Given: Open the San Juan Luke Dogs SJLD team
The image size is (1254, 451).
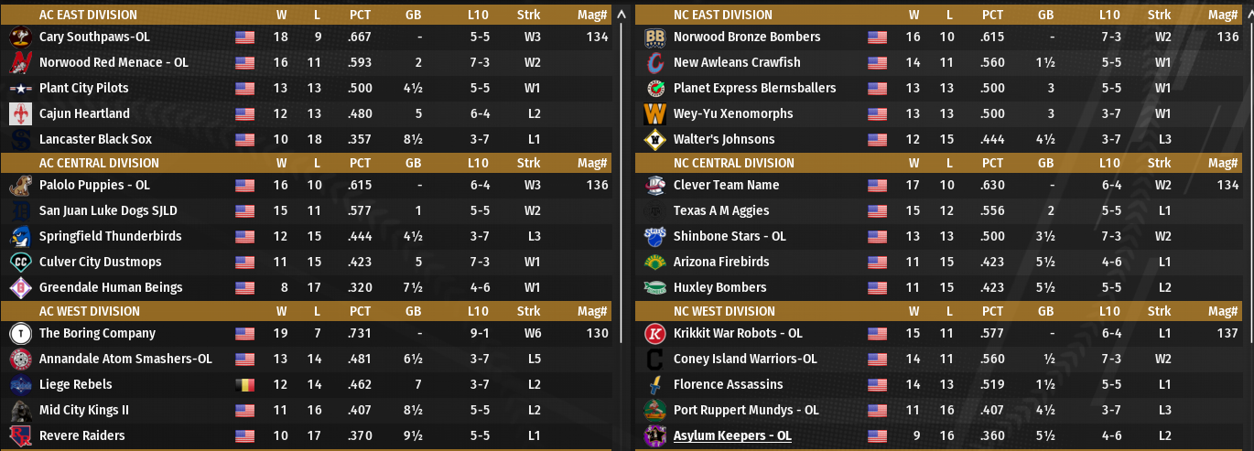Looking at the screenshot, I should click(x=108, y=211).
